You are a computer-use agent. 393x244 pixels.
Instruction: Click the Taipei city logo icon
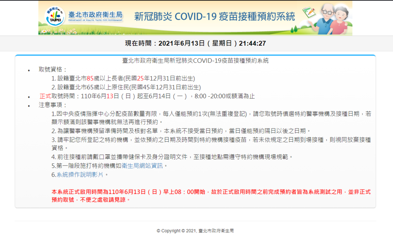(x=55, y=16)
